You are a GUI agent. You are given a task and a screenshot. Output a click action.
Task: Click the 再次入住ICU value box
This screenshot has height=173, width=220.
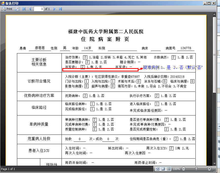click(x=171, y=148)
